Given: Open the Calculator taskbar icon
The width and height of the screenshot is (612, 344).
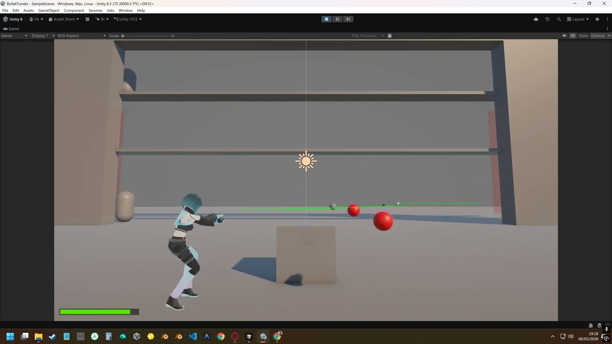Looking at the screenshot, I should tap(109, 336).
